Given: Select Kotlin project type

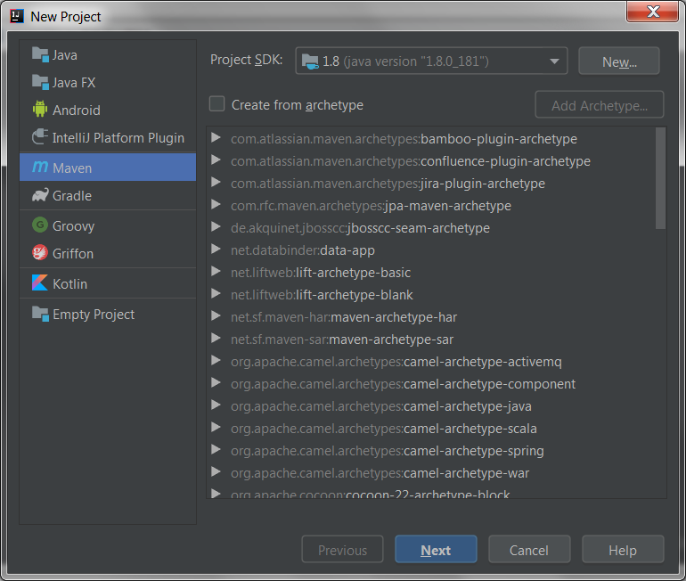Looking at the screenshot, I should pos(108,284).
